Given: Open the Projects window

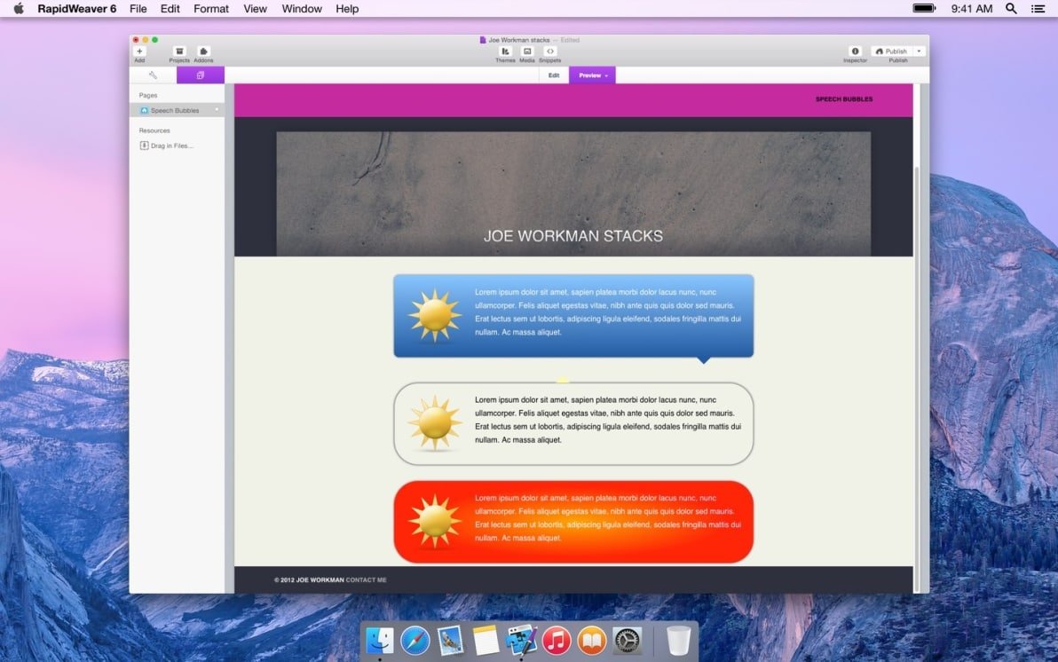Looking at the screenshot, I should click(x=179, y=51).
